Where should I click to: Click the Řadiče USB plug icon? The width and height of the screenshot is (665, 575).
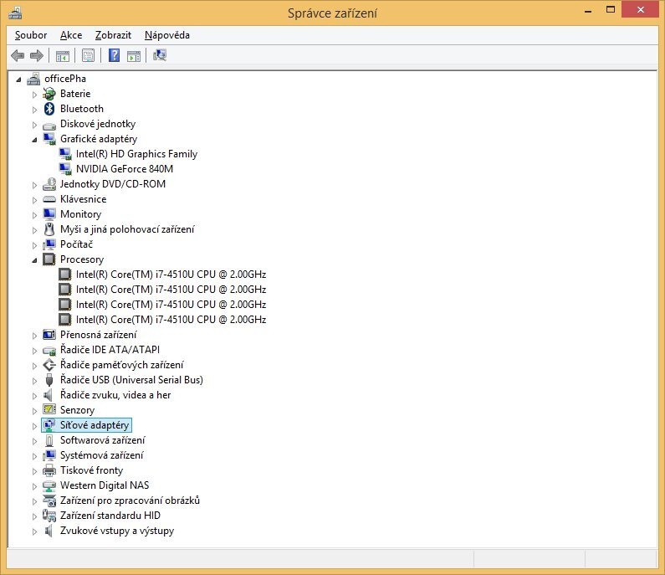pyautogui.click(x=49, y=380)
